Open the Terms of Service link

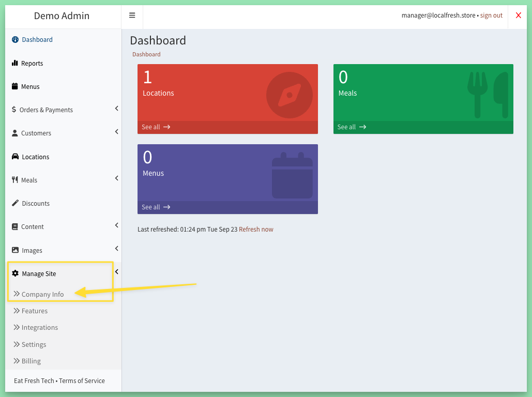click(x=82, y=380)
